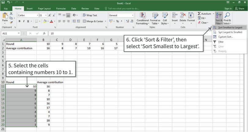Toggle Italic formatting
This screenshot has height=132, width=248.
pyautogui.click(x=24, y=21)
